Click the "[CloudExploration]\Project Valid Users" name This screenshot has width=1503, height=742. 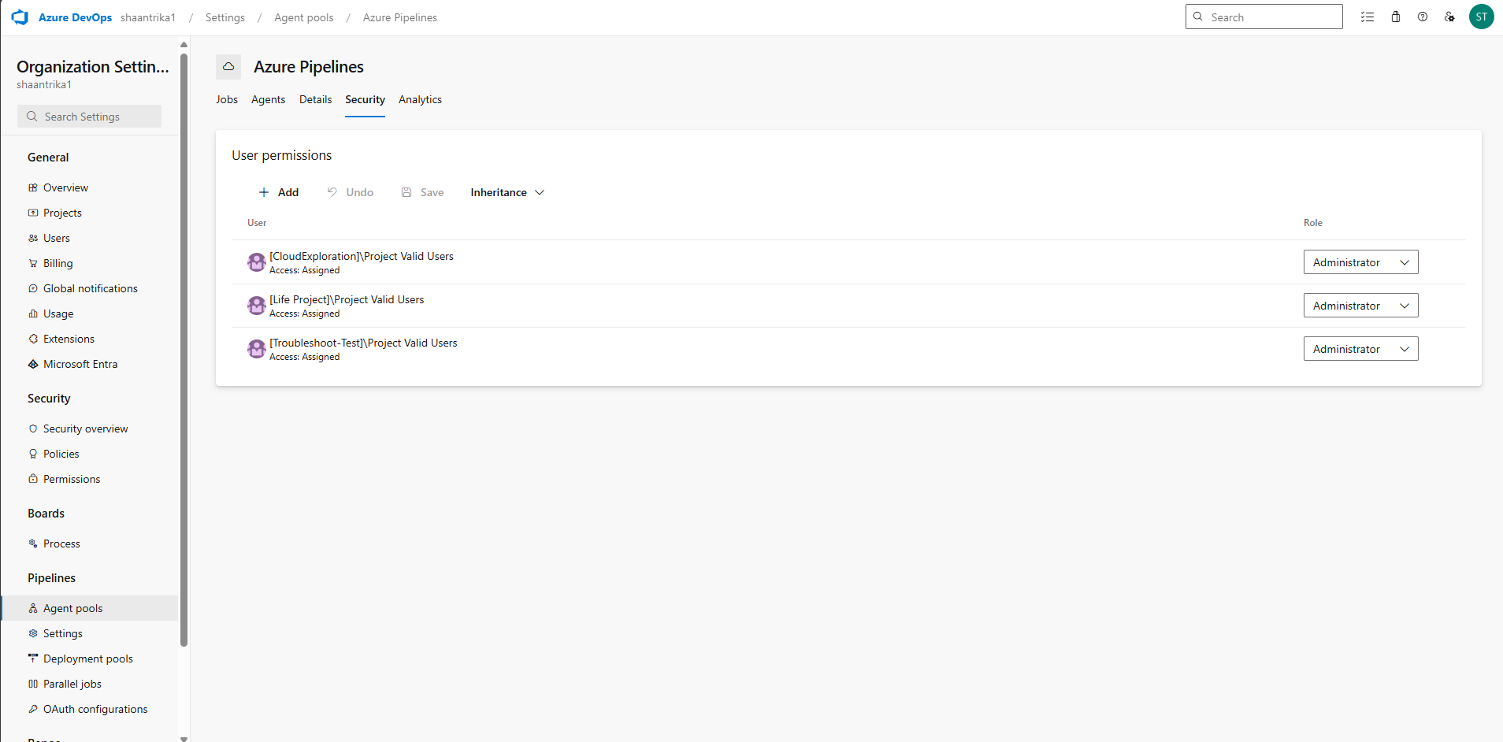(x=362, y=256)
